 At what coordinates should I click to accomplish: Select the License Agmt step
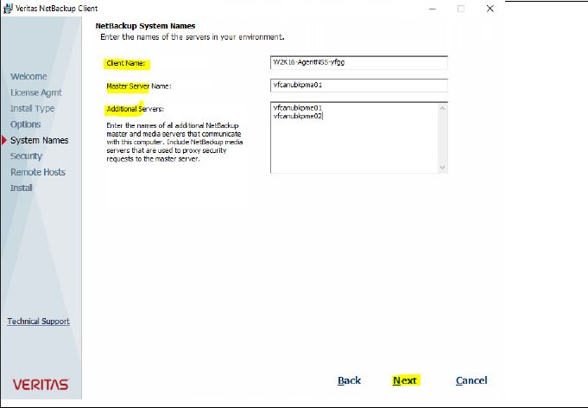(36, 92)
